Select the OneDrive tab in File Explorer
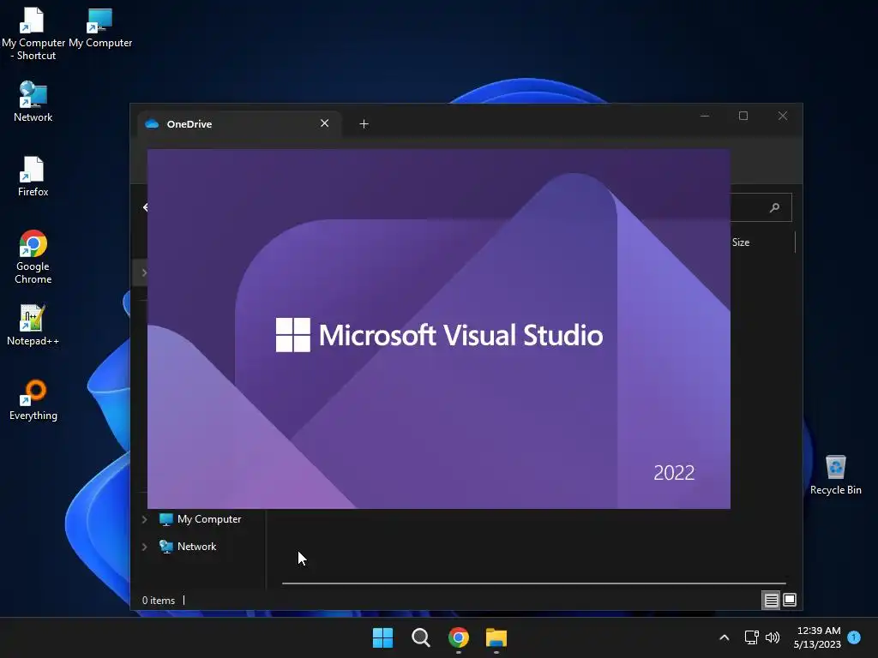This screenshot has width=878, height=658. pos(239,123)
